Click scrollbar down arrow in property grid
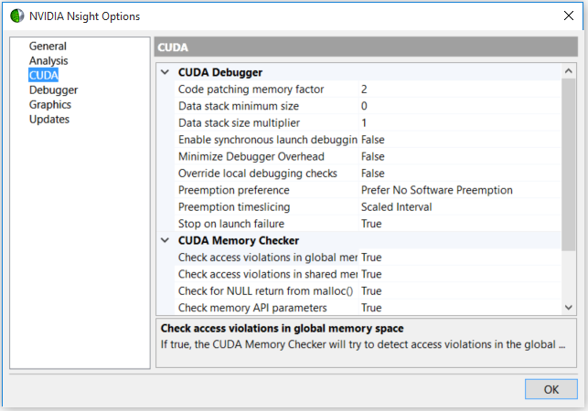The width and height of the screenshot is (588, 411). tap(569, 308)
